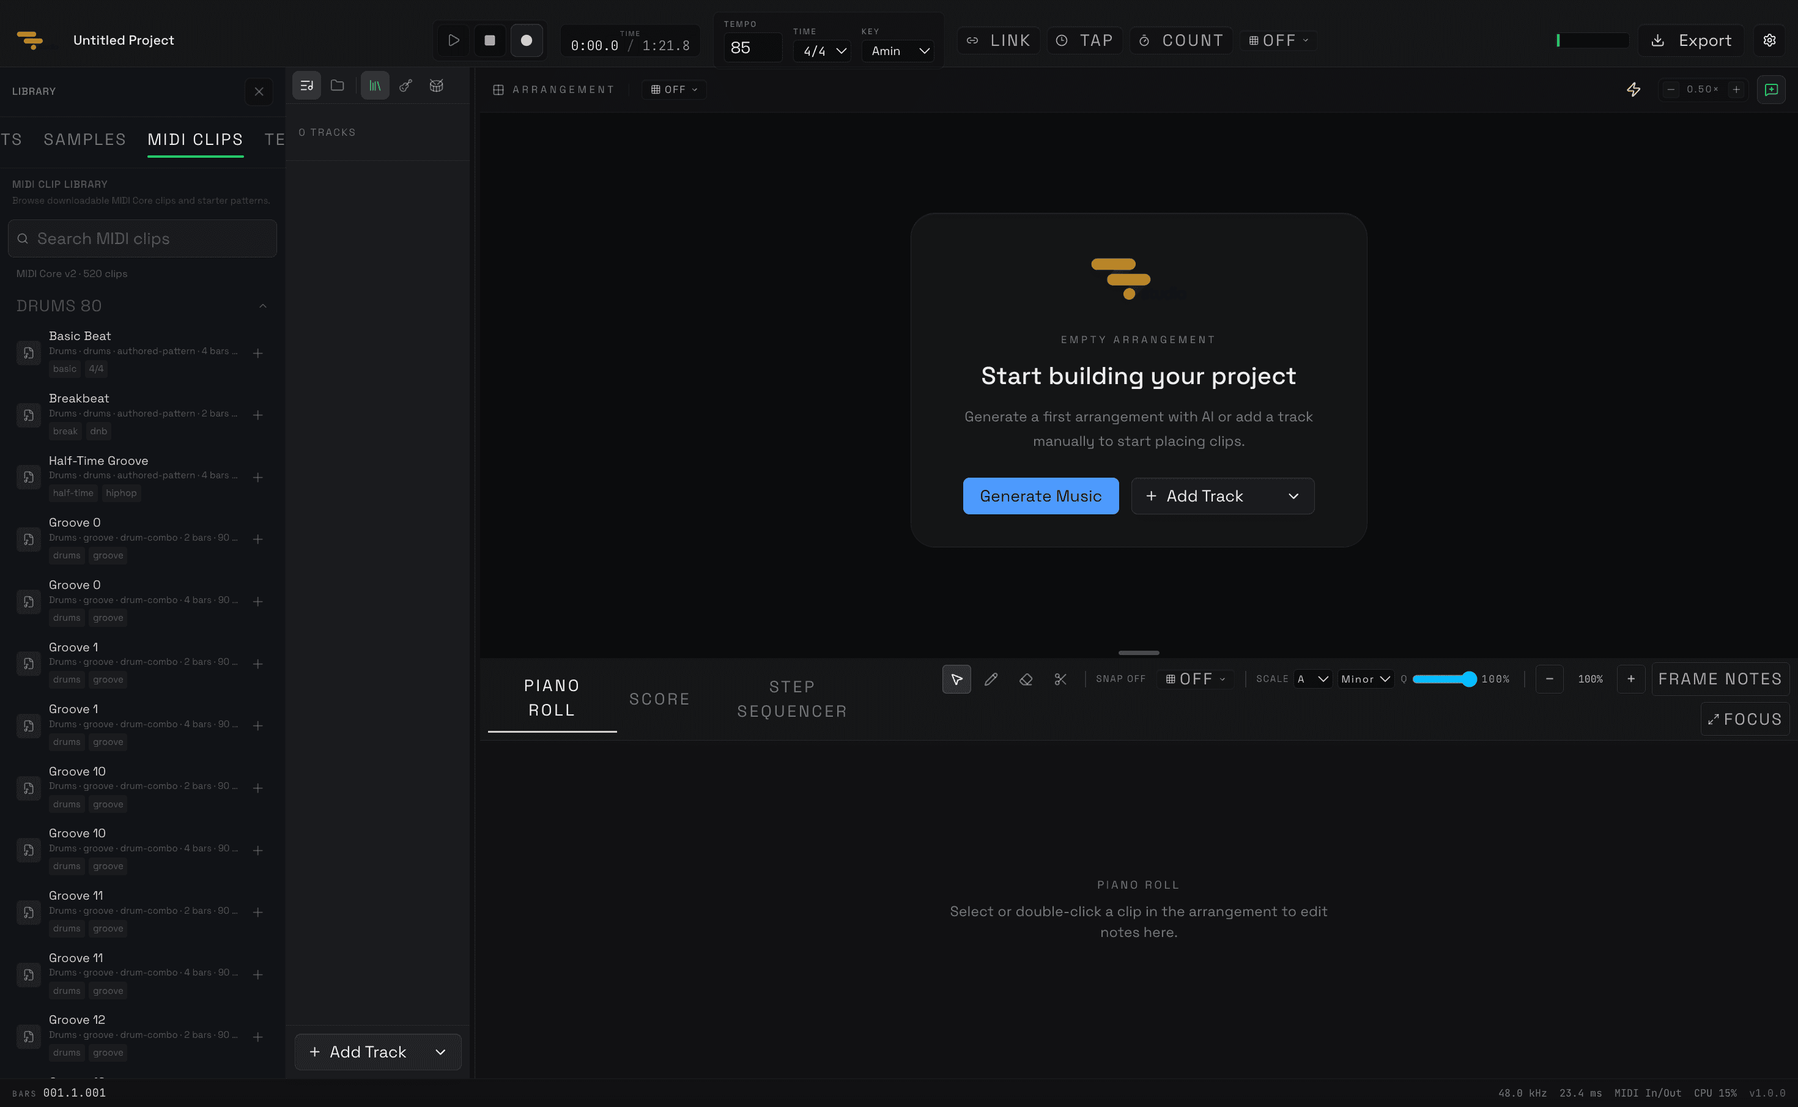Select the Groove 10 2 bars clip
Screen dimensions: 1798x1107
(141, 788)
